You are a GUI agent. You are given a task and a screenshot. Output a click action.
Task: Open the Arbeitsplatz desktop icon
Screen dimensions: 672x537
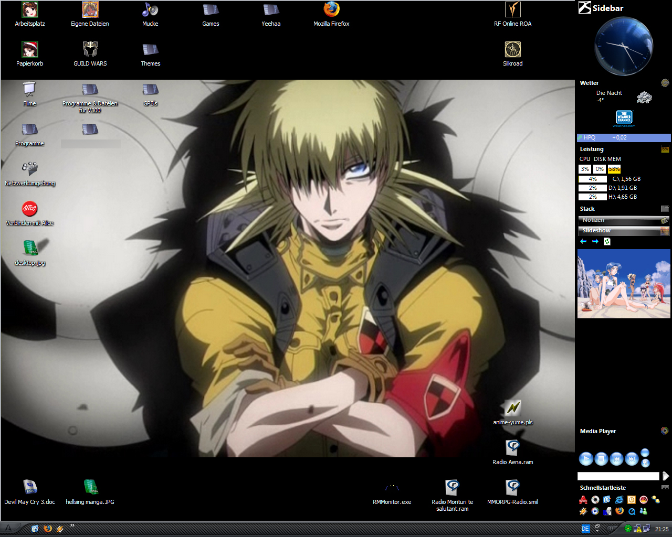[x=30, y=14]
